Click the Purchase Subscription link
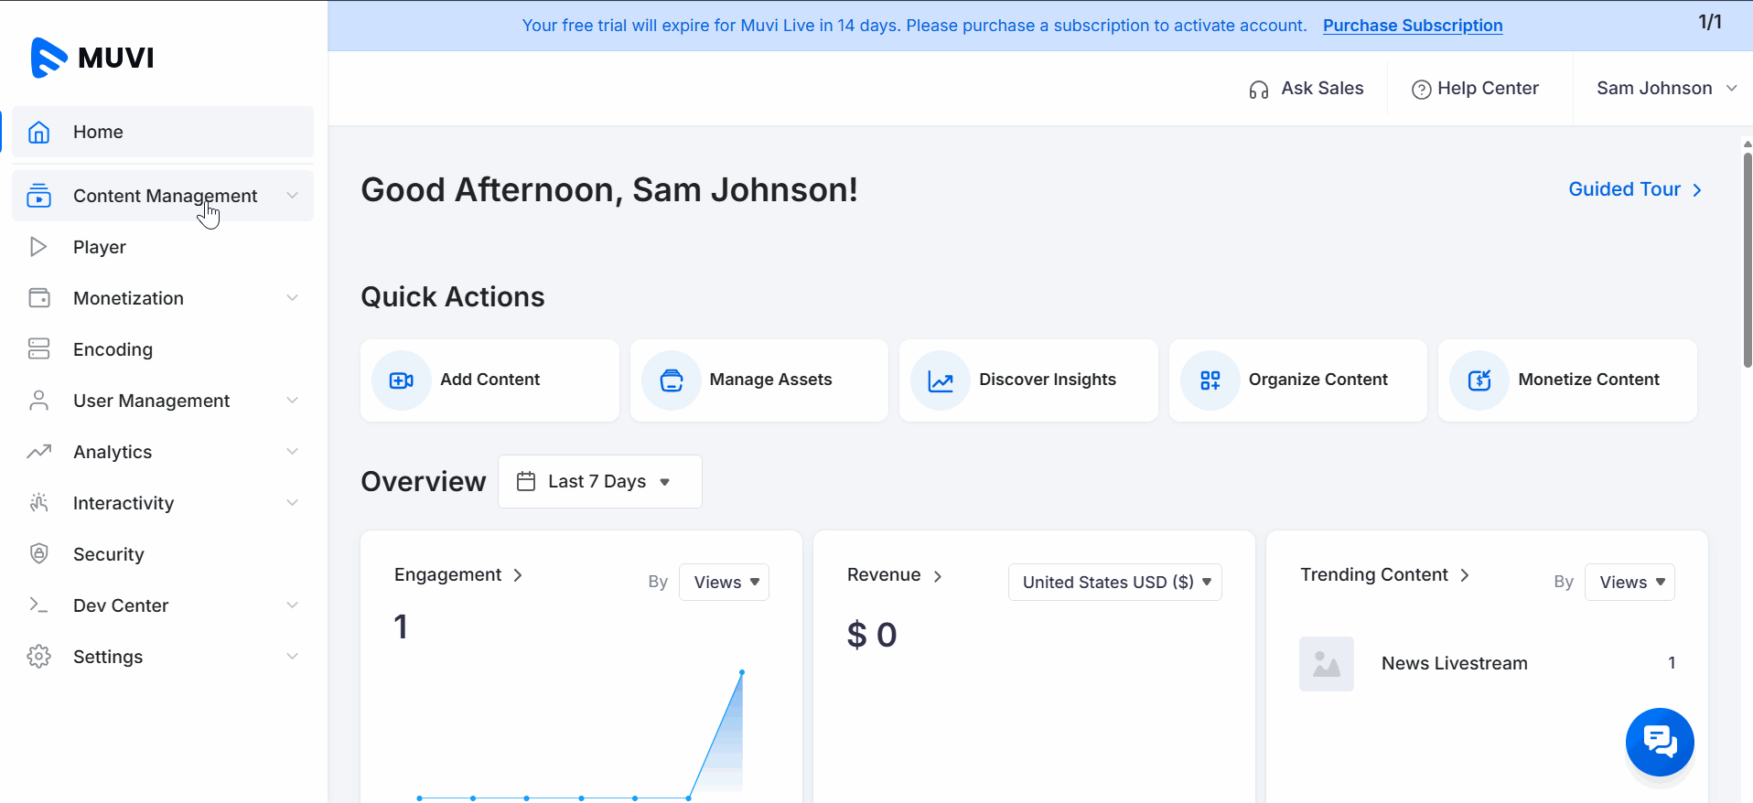The image size is (1753, 803). tap(1412, 26)
